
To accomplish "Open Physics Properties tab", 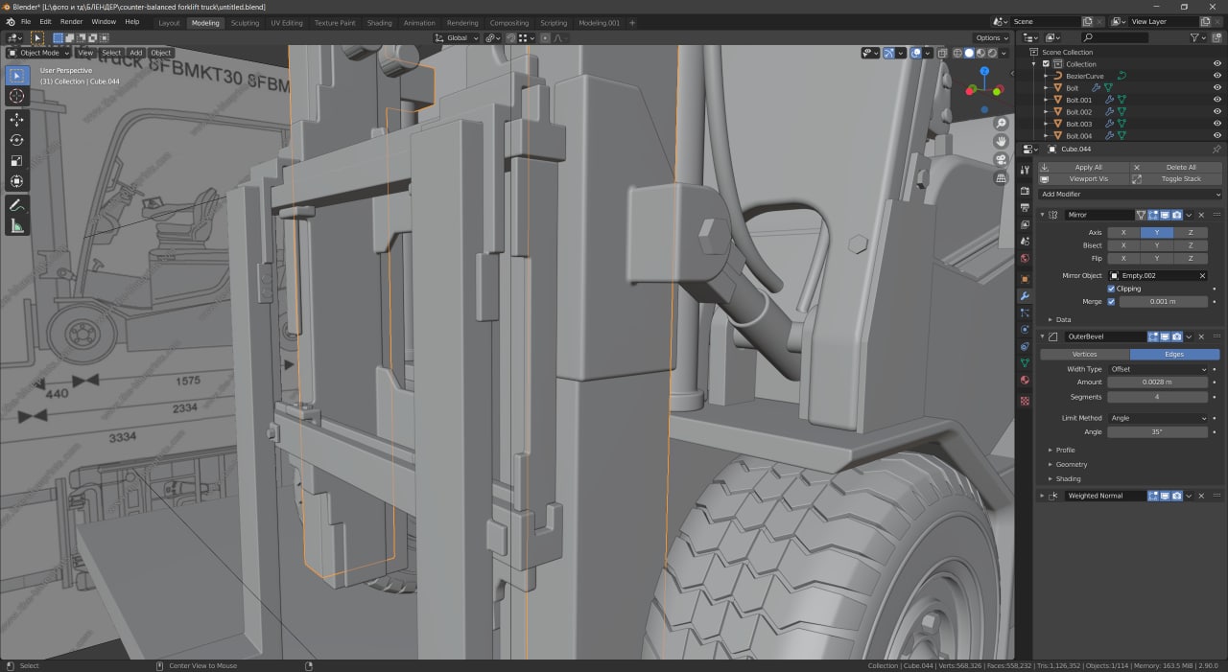I will click(x=1025, y=330).
